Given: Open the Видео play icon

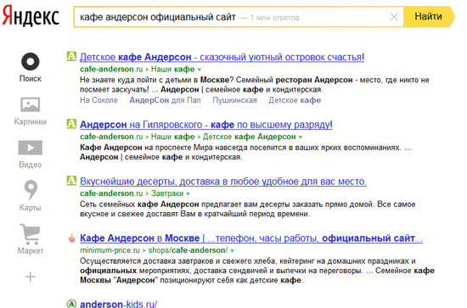Looking at the screenshot, I should click(x=31, y=148).
